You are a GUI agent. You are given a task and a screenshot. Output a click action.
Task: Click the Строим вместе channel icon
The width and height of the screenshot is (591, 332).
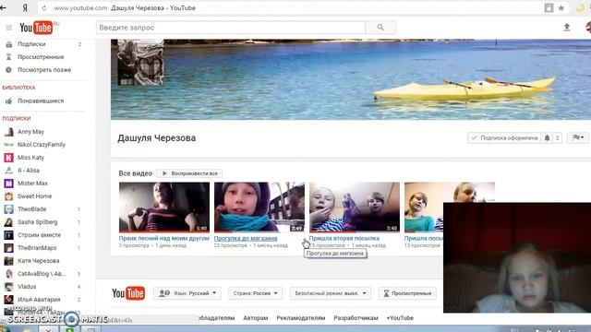click(x=8, y=235)
